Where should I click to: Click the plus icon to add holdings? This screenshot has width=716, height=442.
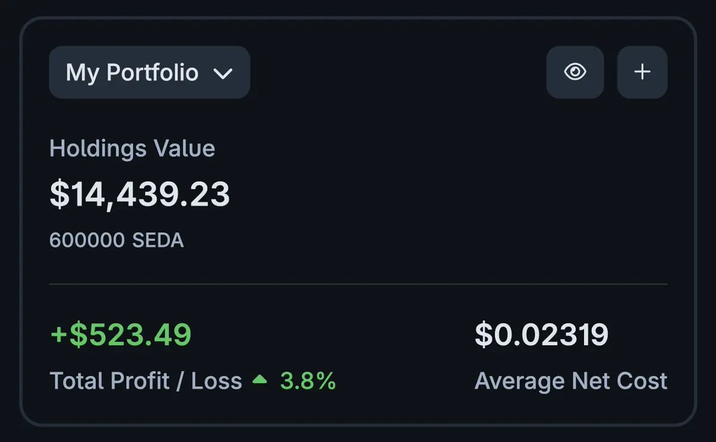click(642, 72)
